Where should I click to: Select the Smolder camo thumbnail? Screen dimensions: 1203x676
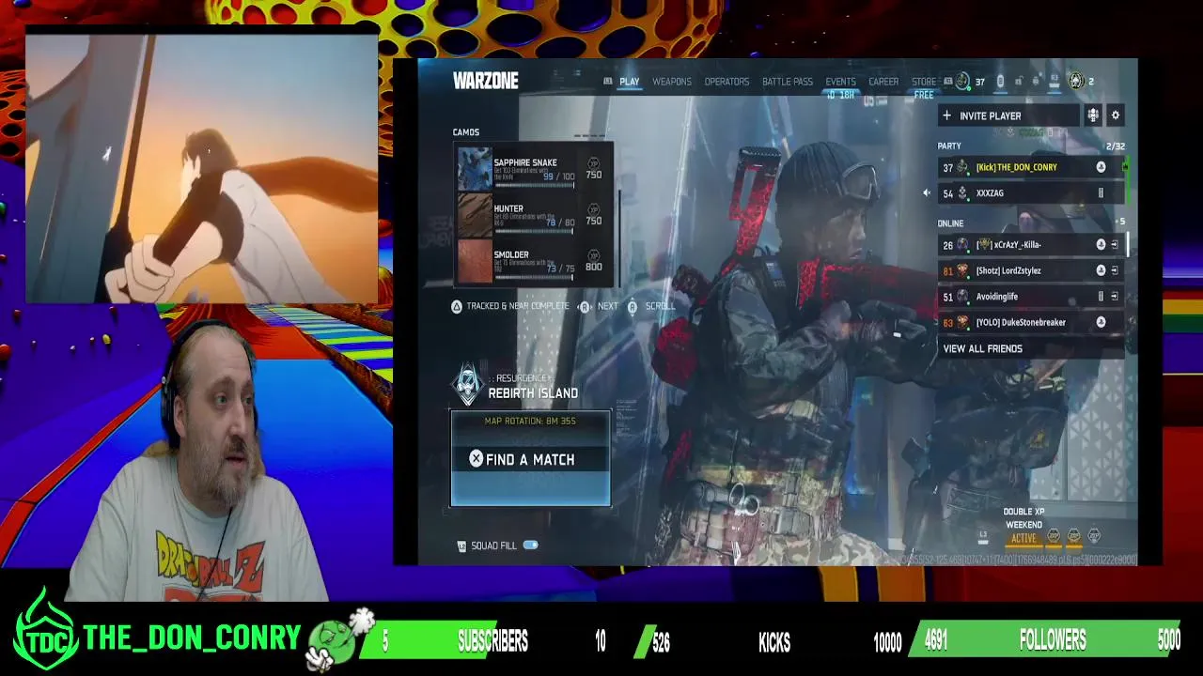(475, 262)
